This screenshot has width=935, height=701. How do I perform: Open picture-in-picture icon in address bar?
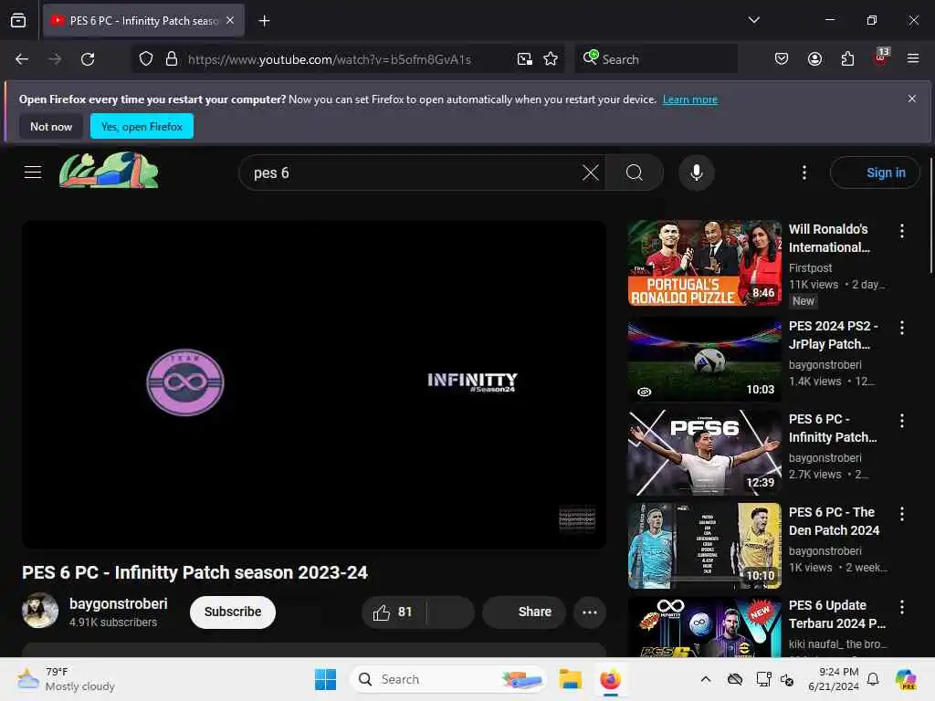(525, 59)
